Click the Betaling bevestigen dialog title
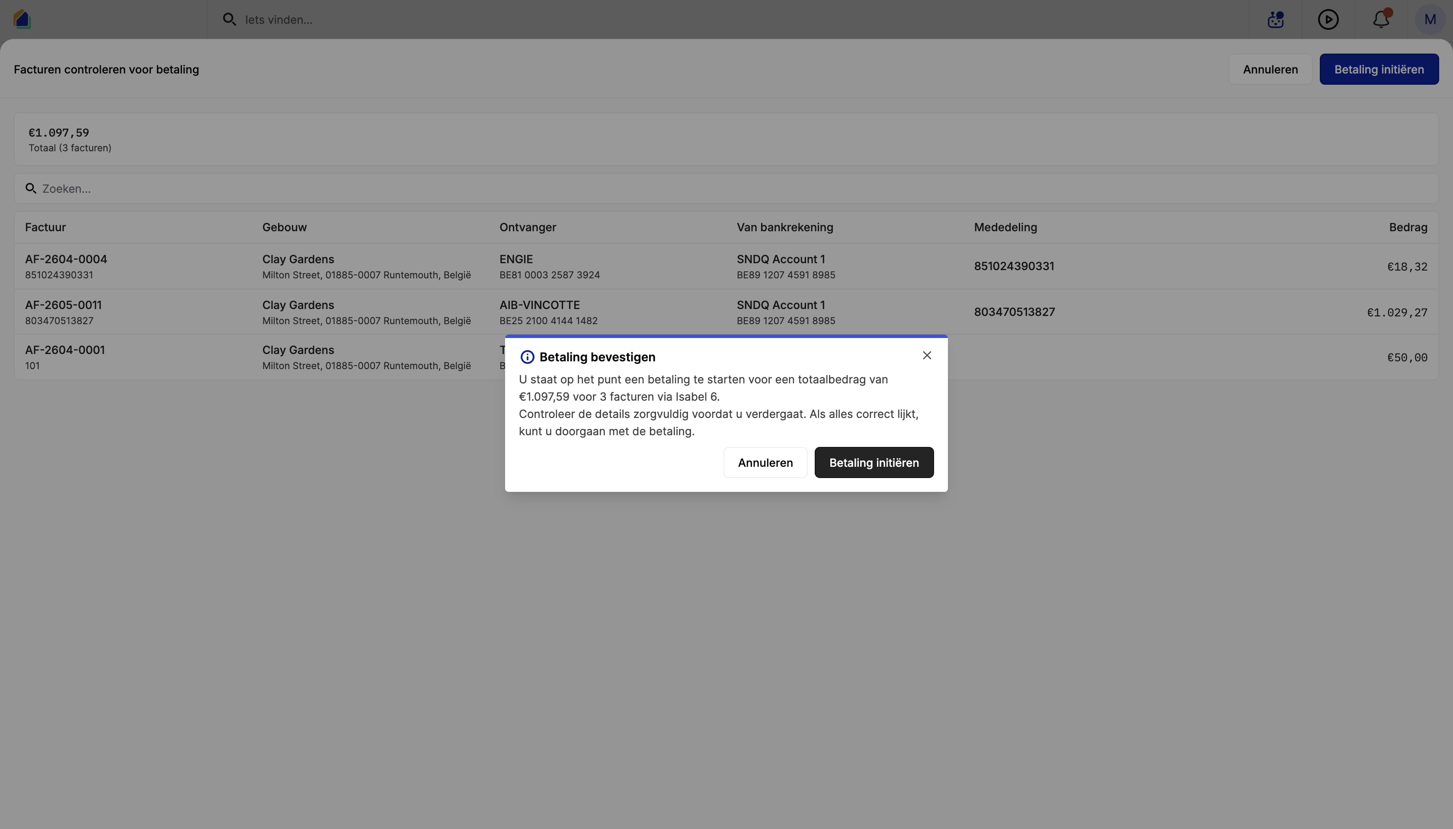This screenshot has height=829, width=1453. pos(597,357)
